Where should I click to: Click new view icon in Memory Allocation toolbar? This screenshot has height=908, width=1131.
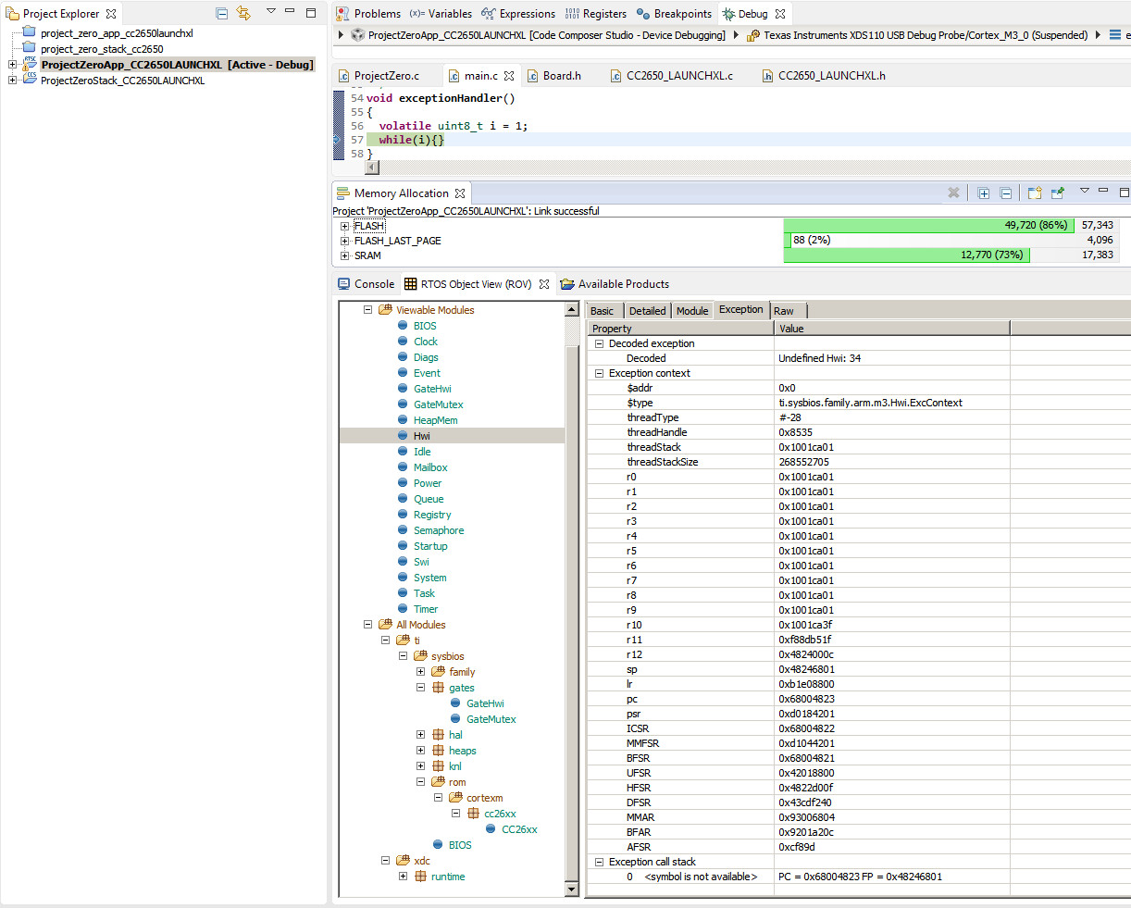pyautogui.click(x=1035, y=193)
